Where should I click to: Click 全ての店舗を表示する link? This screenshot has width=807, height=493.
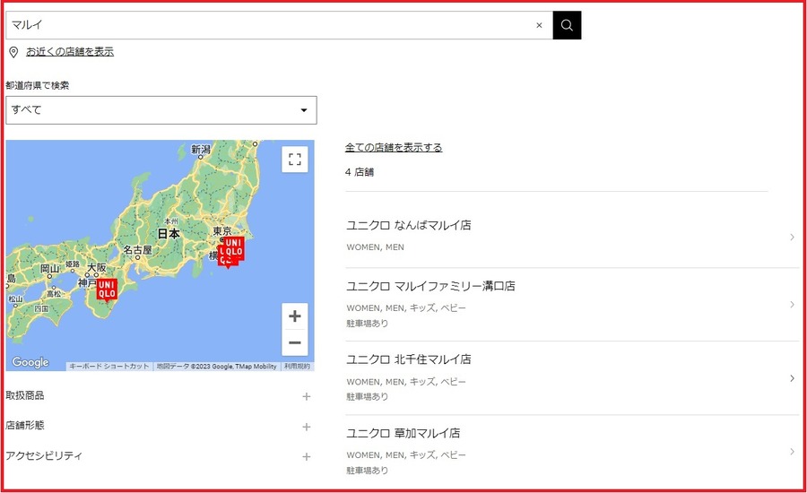coord(394,148)
